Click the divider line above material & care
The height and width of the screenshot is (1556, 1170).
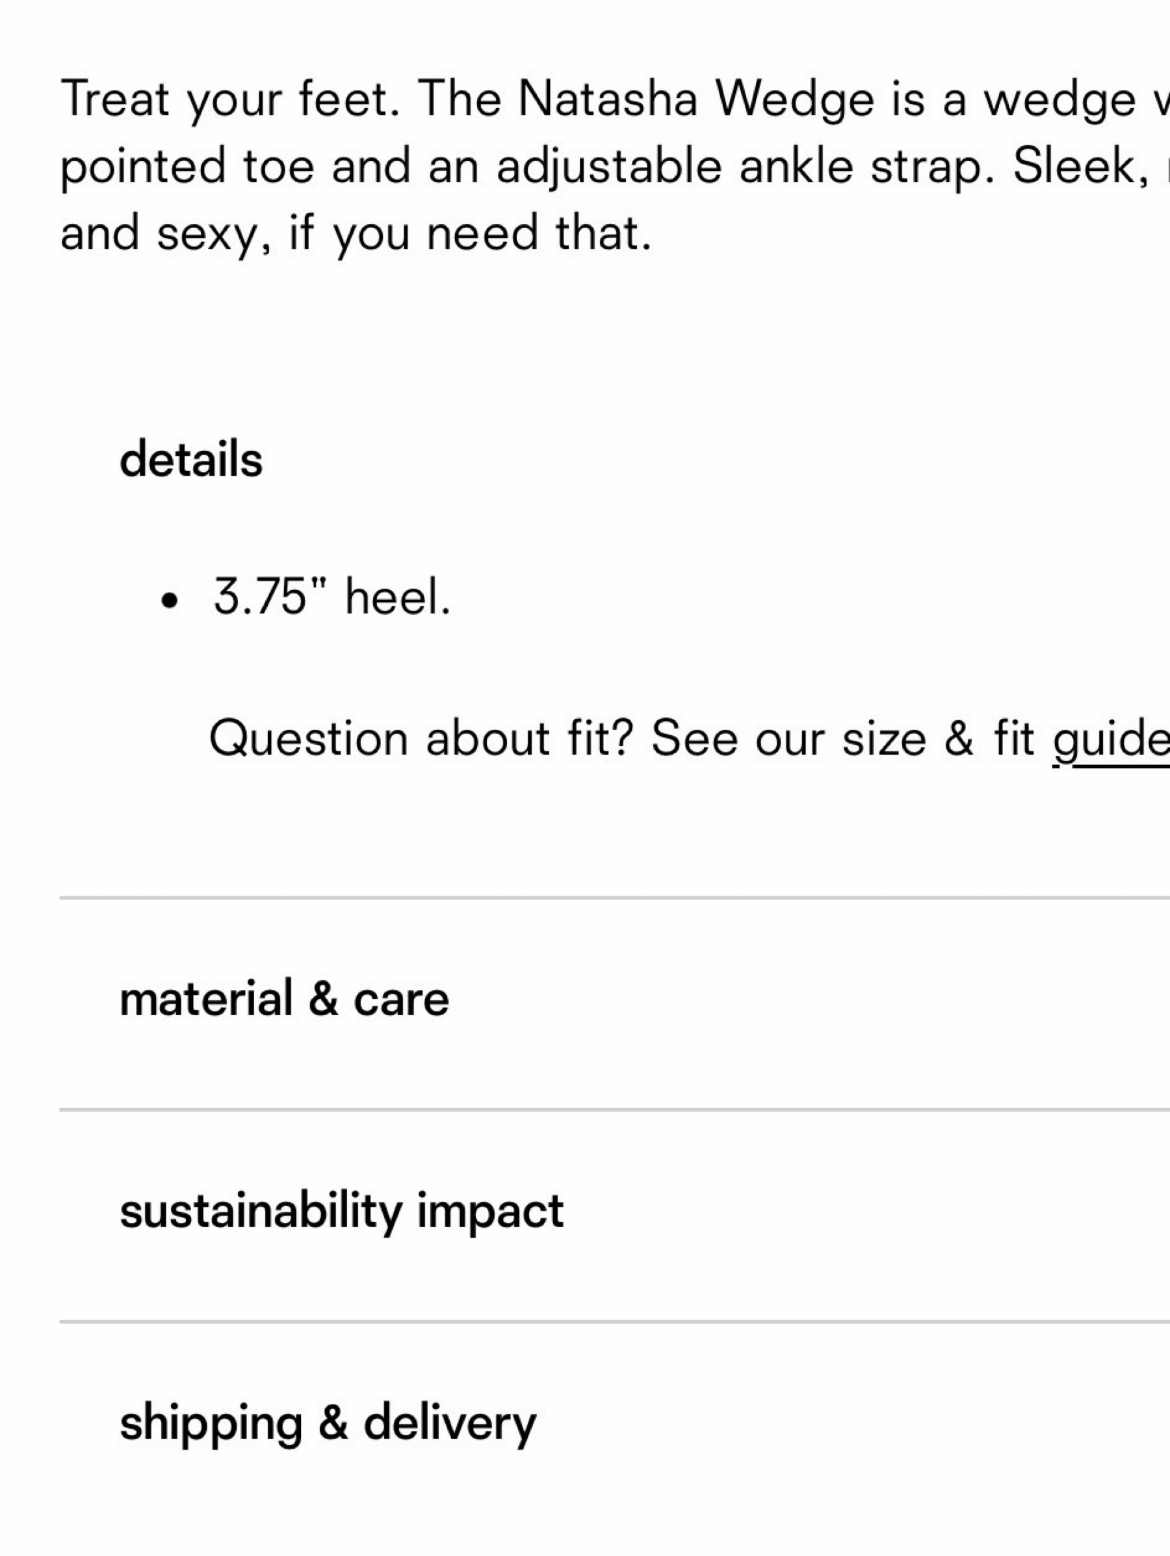coord(614,898)
